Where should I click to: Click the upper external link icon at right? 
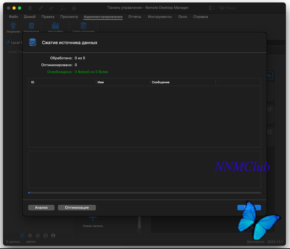pos(270,109)
